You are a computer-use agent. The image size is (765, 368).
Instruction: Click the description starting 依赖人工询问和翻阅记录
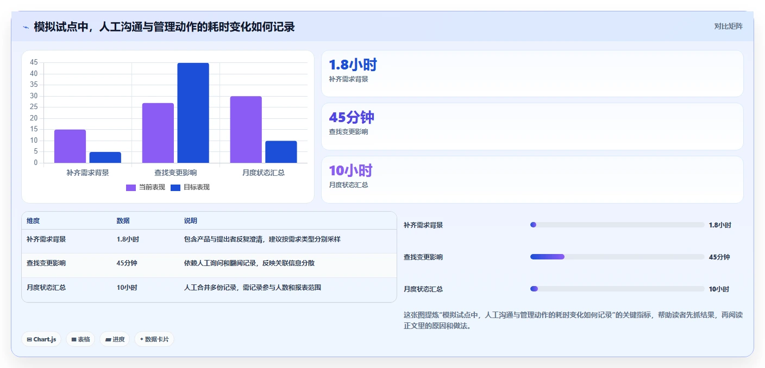click(x=249, y=263)
